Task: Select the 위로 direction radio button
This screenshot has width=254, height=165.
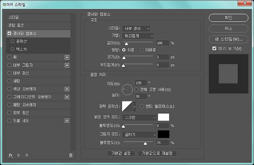Action: 124,50
